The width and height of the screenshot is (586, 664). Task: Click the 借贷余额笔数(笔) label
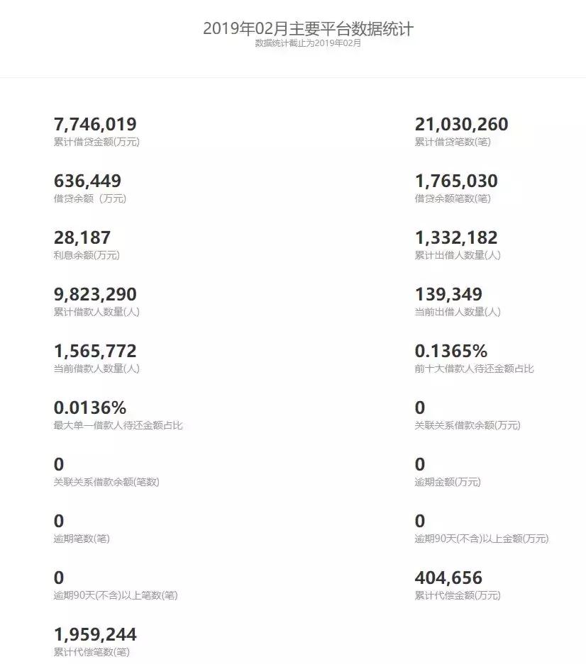click(x=453, y=198)
